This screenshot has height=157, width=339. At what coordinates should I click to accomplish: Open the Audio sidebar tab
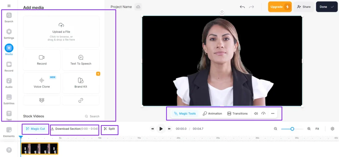(x=9, y=83)
